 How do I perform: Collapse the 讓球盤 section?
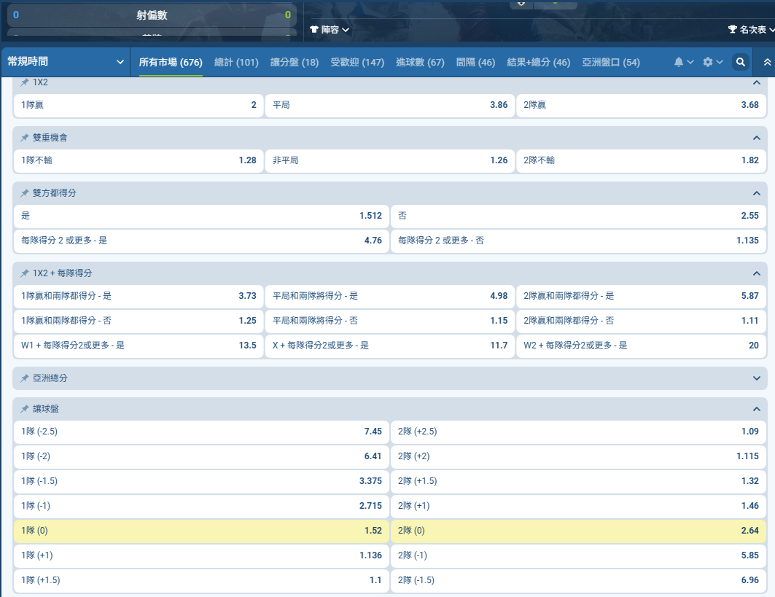756,409
